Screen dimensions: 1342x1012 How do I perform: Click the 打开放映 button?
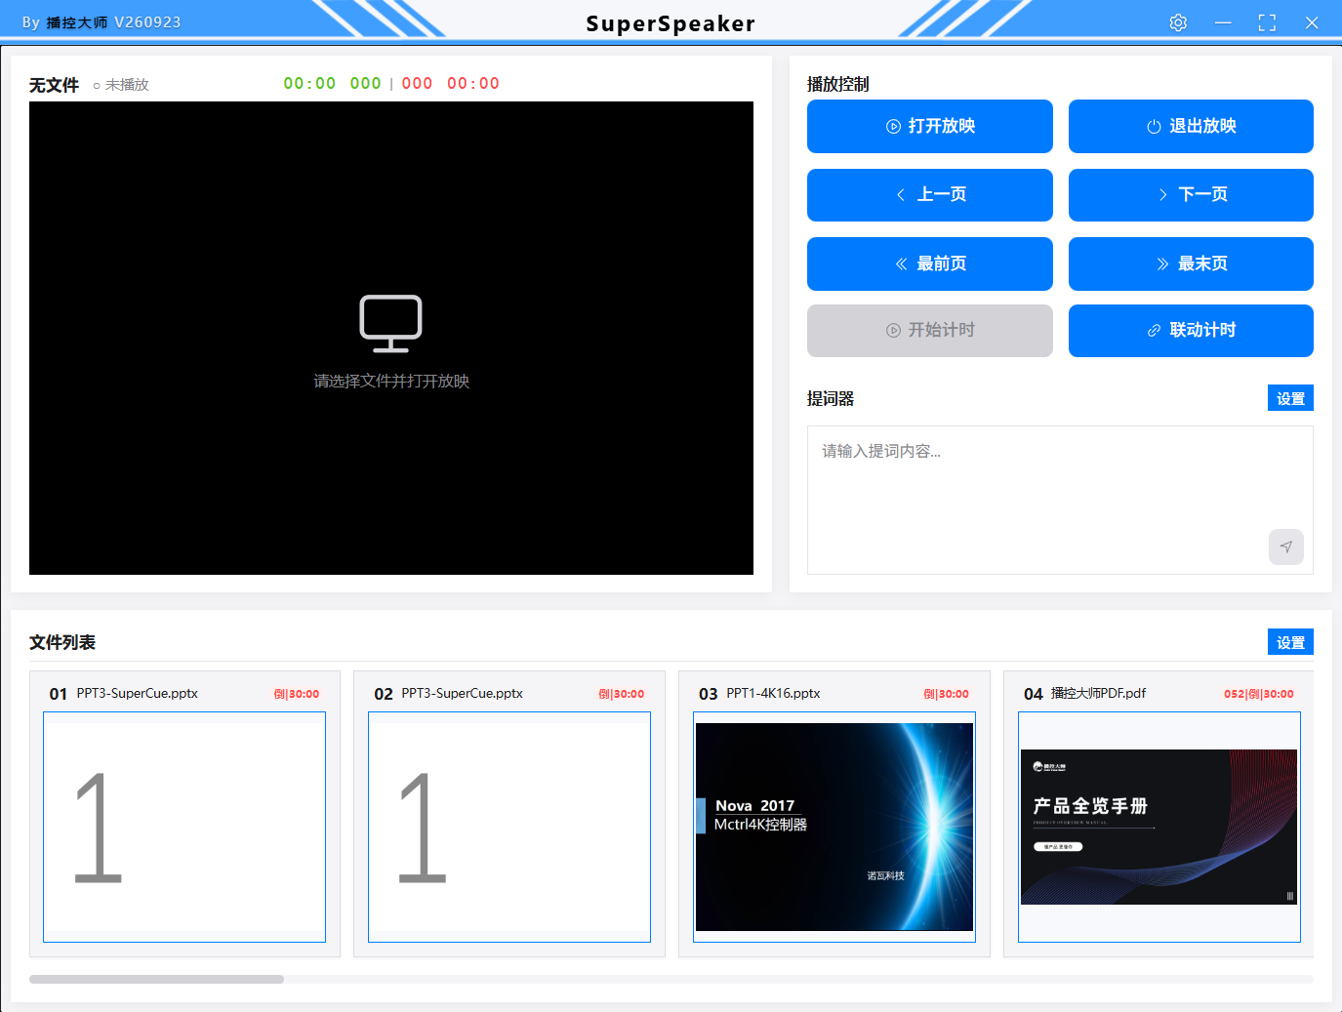click(x=929, y=126)
